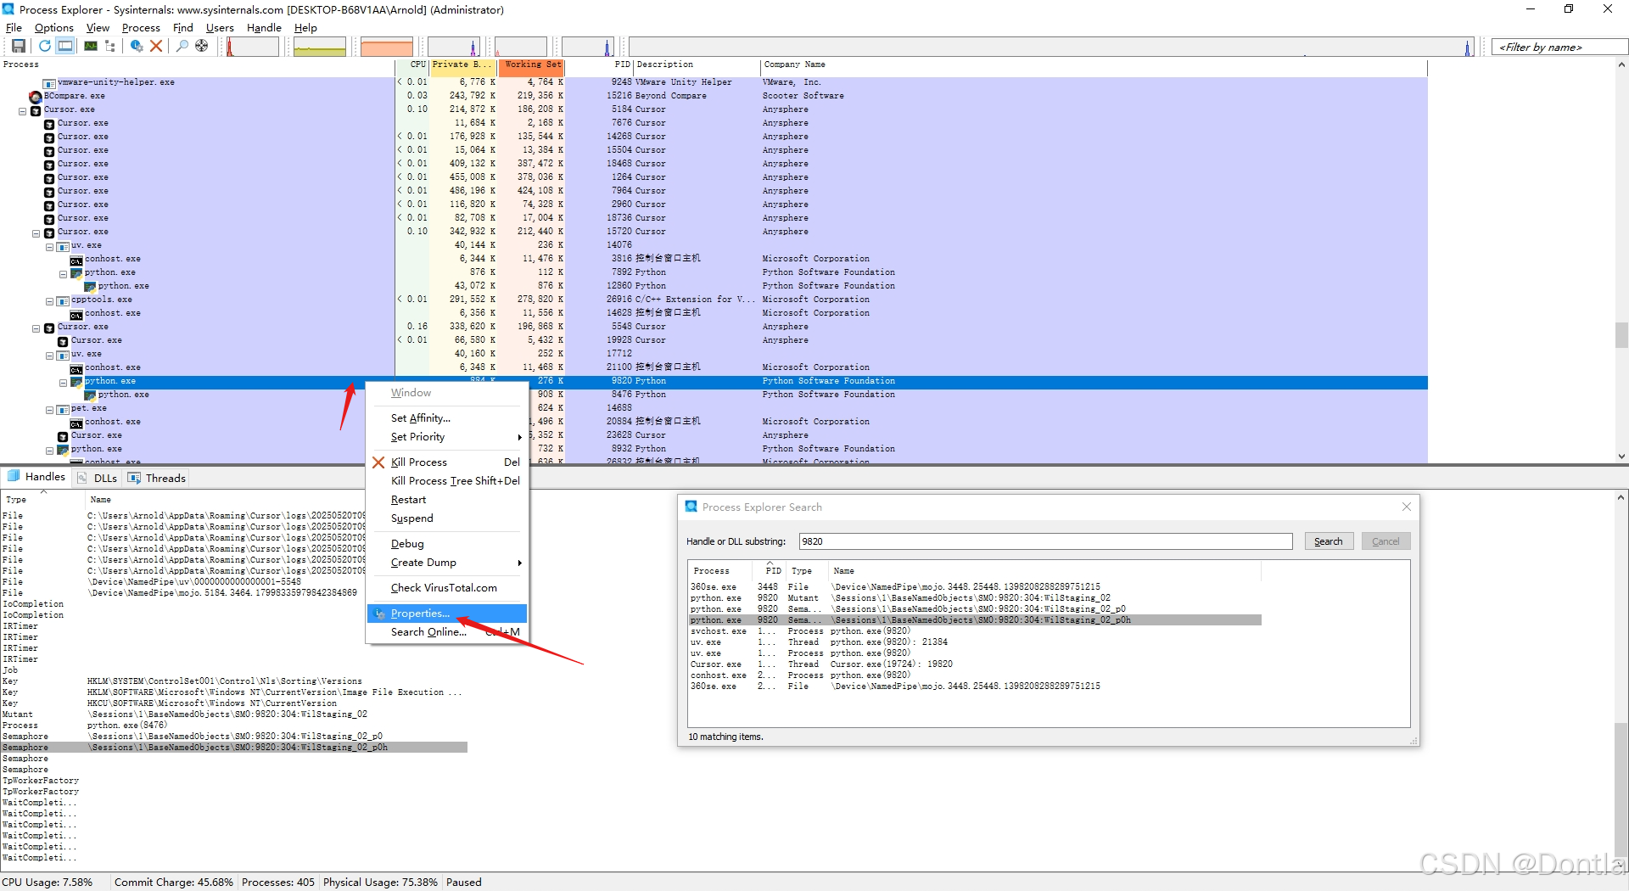Choose Kill Process Tree in context menu
Image resolution: width=1629 pixels, height=891 pixels.
(447, 481)
